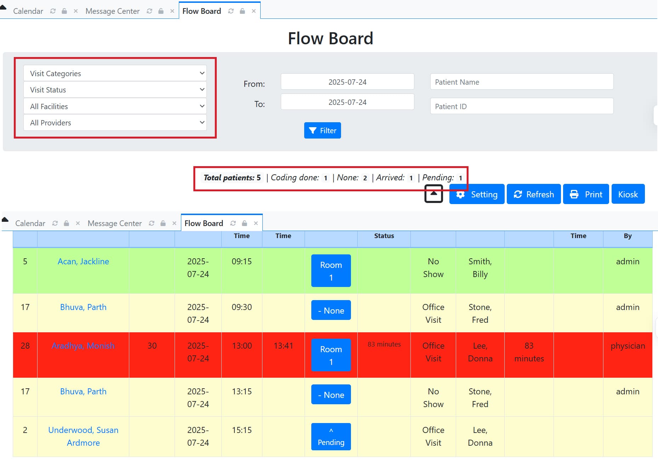Lock icon on lower Flow Board tab

coord(244,223)
